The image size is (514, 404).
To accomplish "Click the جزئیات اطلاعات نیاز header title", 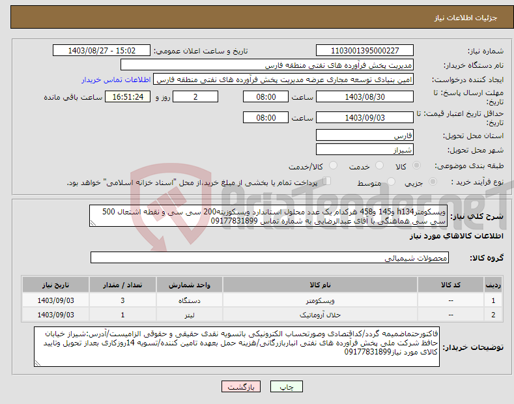I will [x=466, y=18].
